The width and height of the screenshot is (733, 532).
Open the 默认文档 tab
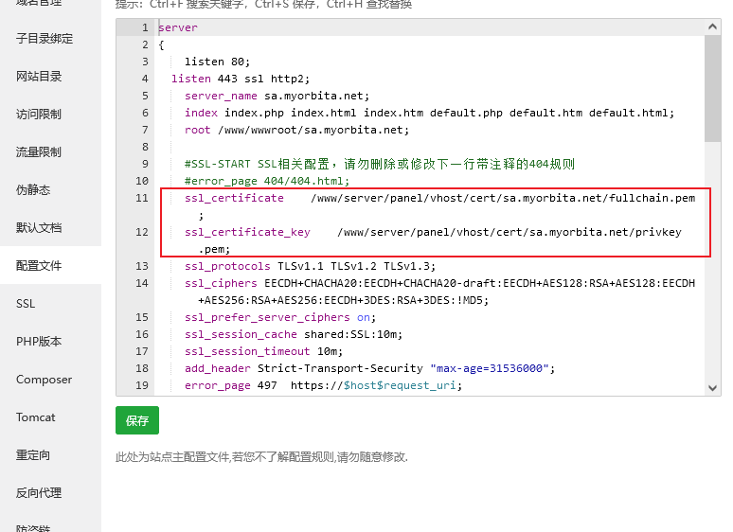38,228
